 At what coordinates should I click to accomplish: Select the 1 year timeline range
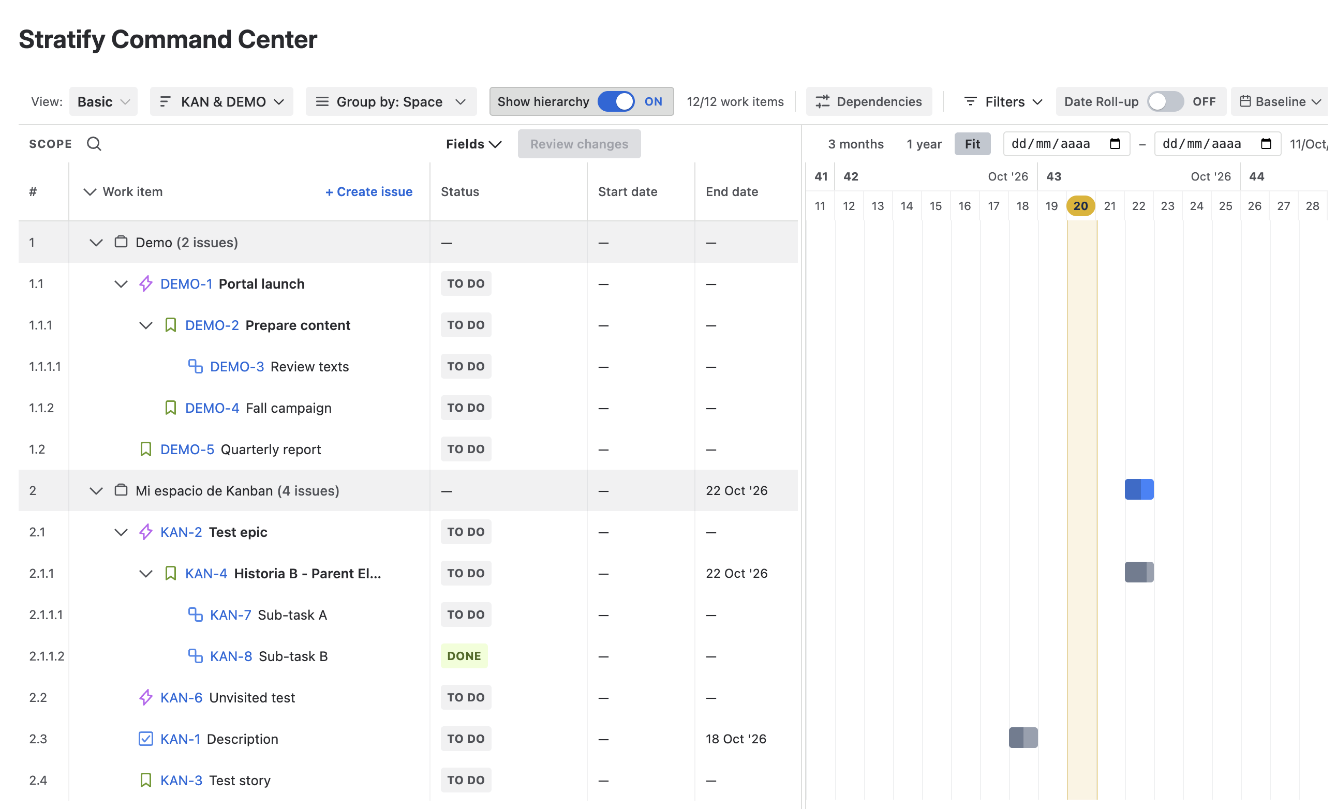pos(924,144)
